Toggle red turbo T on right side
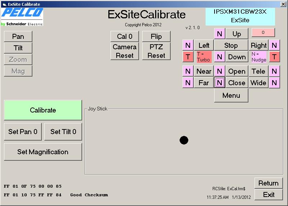 (274, 57)
